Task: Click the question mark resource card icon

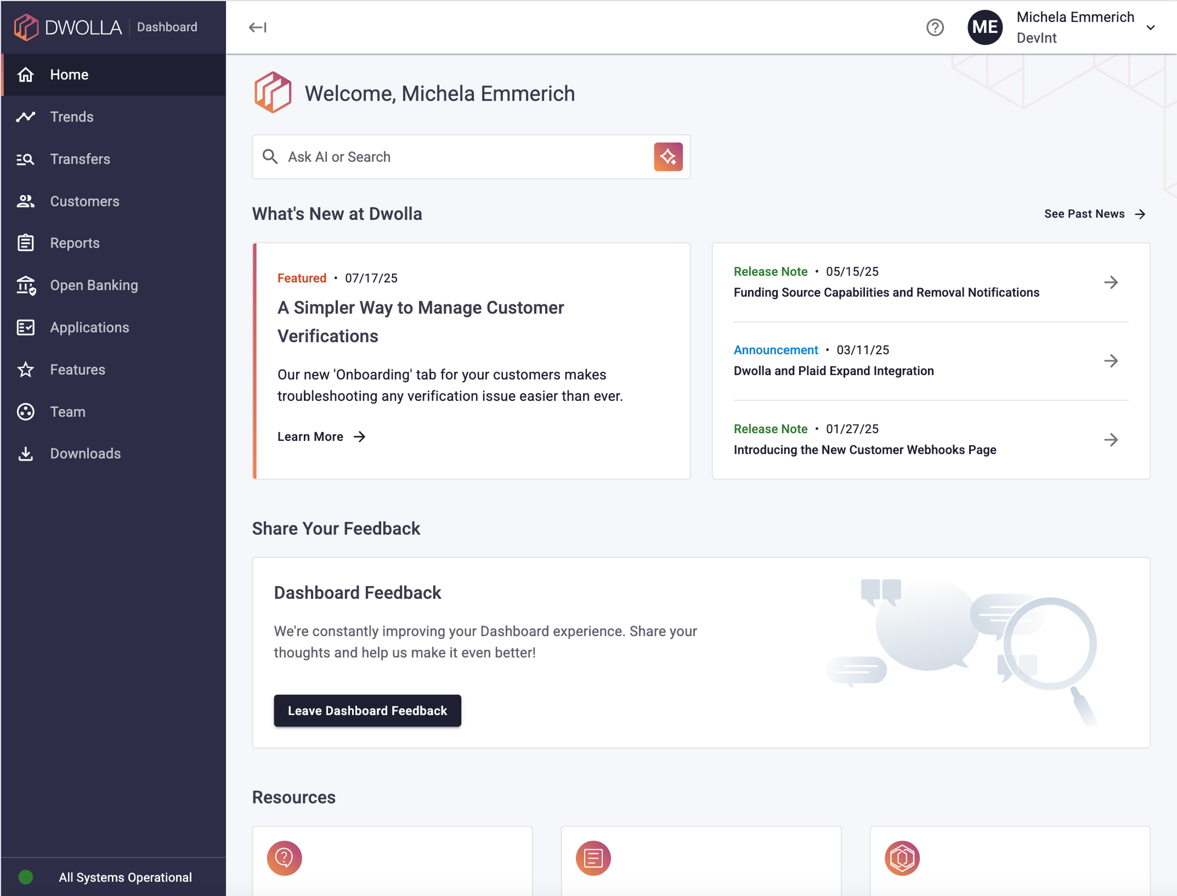Action: pos(284,858)
